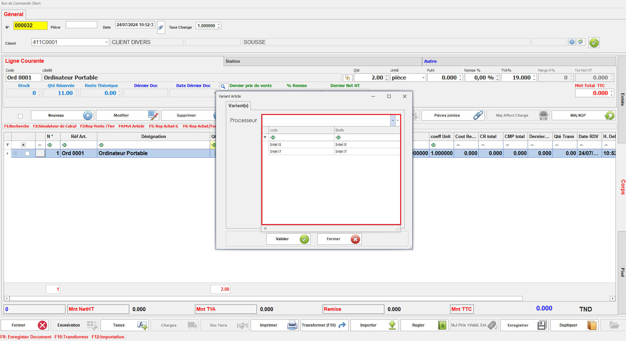Click the Remise % stepper
The image size is (626, 341).
click(497, 78)
